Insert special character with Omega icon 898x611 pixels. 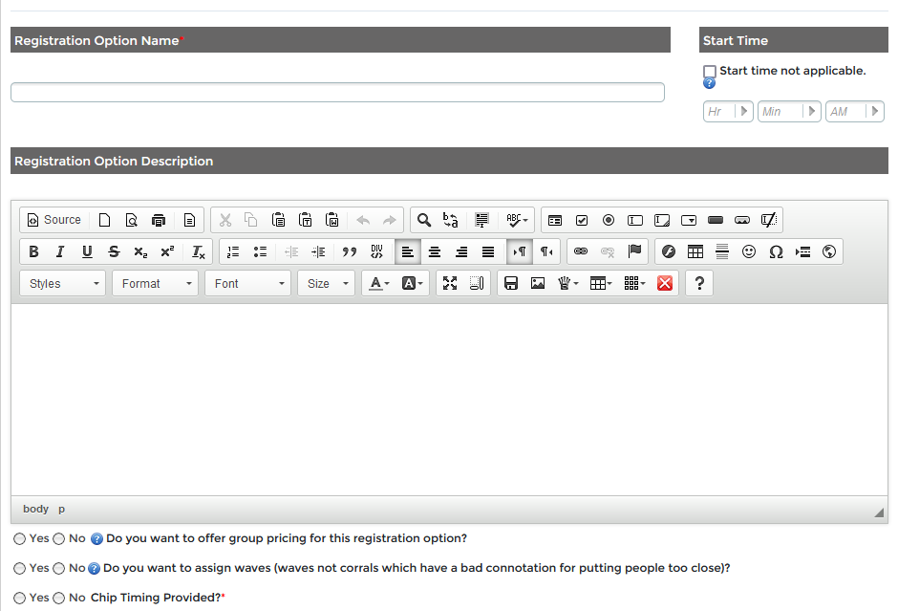776,251
